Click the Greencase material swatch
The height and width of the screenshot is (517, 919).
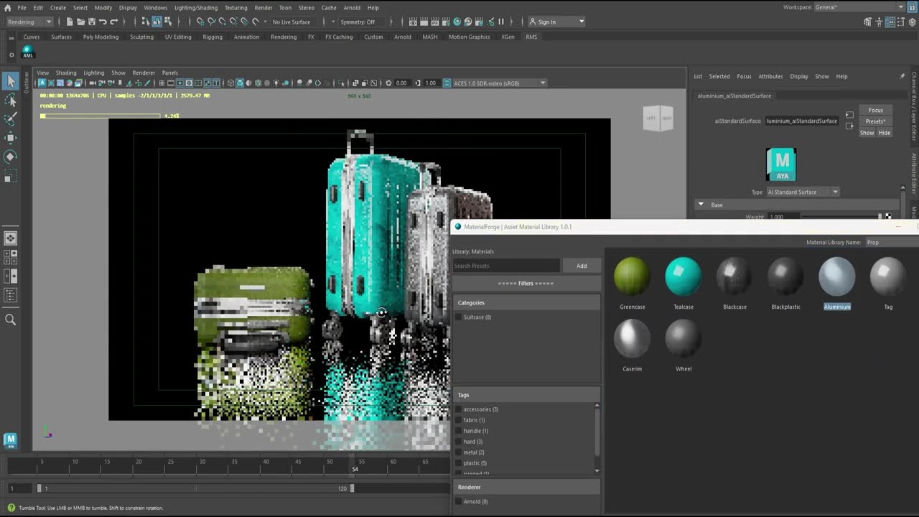click(x=633, y=276)
